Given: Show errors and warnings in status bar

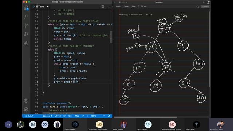Looking at the screenshot, I should point(29,116).
